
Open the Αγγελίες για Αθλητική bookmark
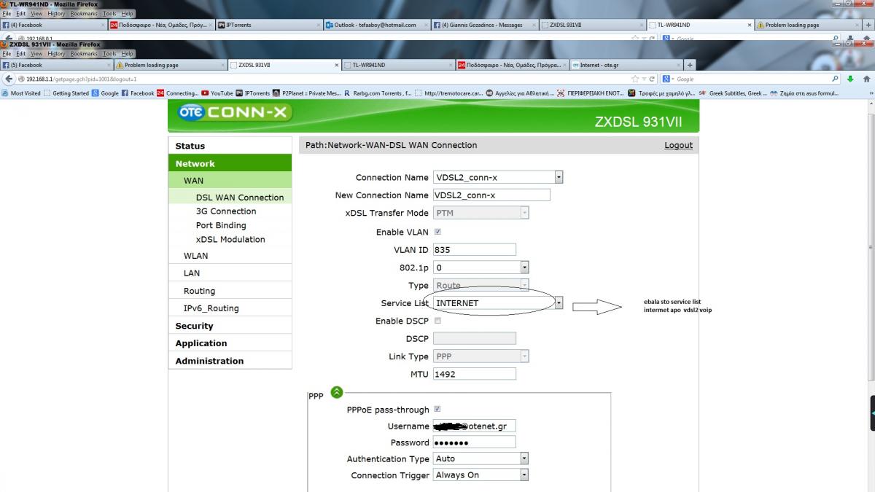[x=519, y=93]
